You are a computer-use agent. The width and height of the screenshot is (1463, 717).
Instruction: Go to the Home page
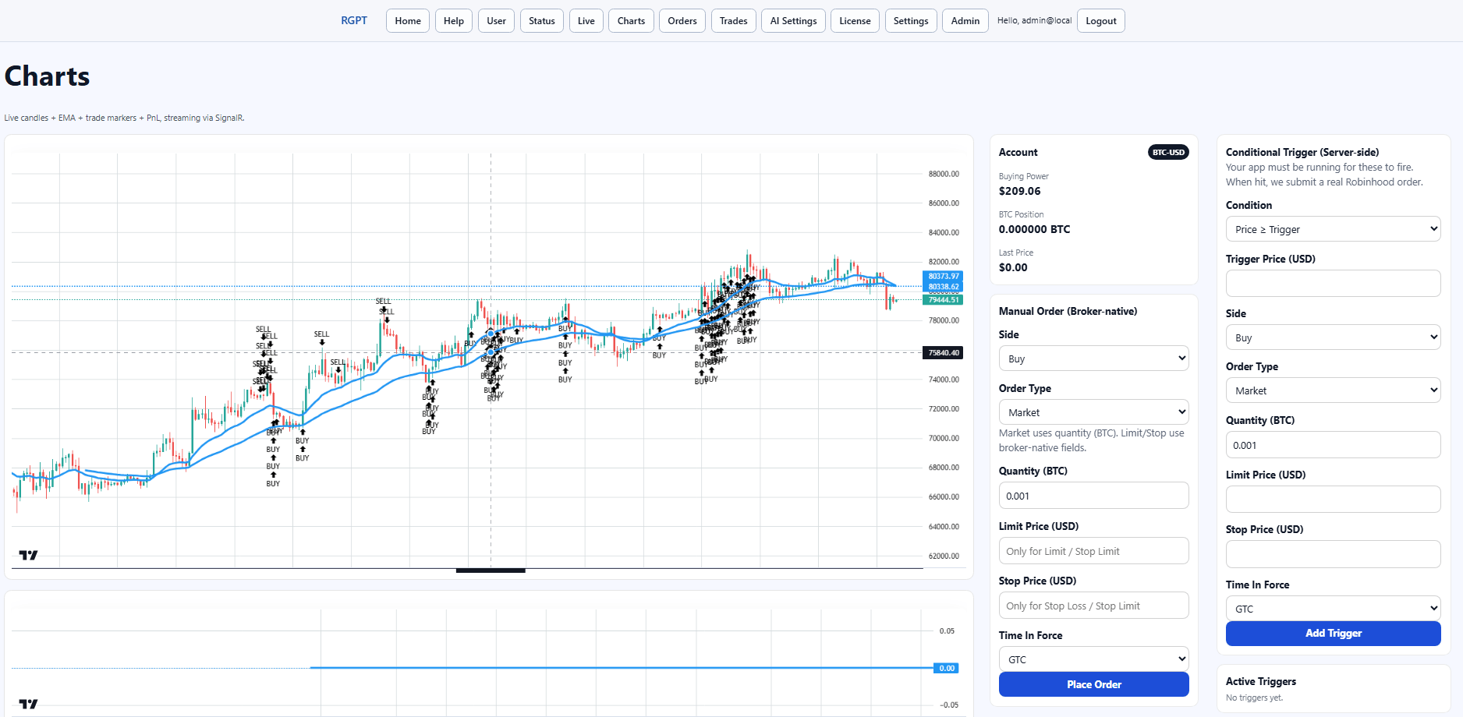(408, 21)
